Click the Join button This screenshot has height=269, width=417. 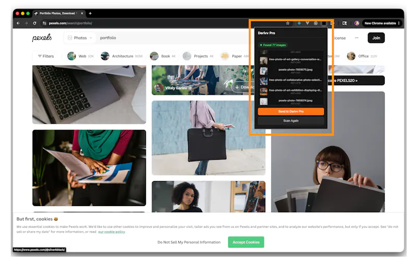click(376, 37)
